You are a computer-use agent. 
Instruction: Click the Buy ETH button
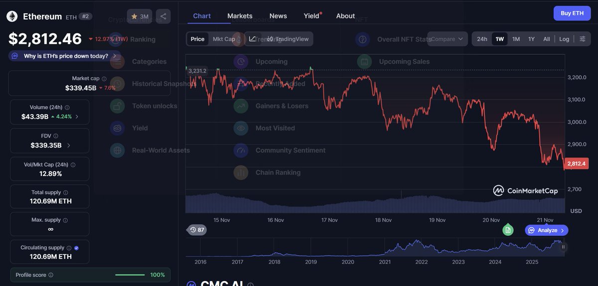pos(572,13)
